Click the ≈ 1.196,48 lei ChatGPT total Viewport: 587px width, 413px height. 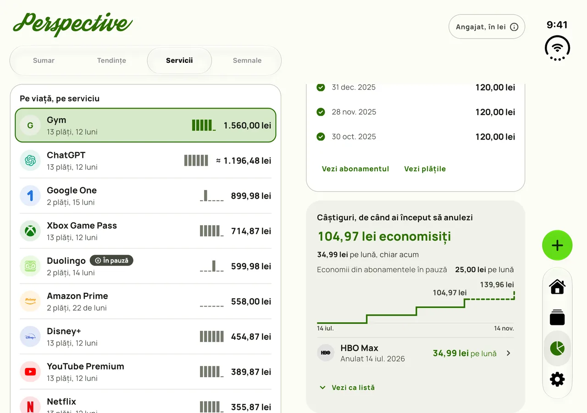[x=244, y=161]
